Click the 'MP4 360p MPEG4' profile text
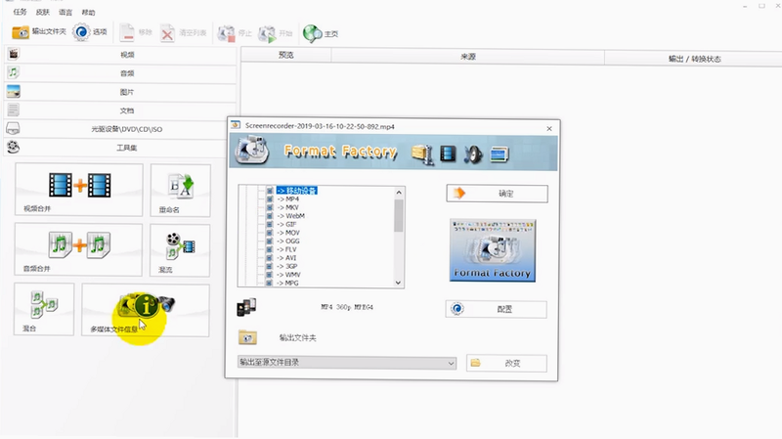The height and width of the screenshot is (439, 782). [347, 307]
